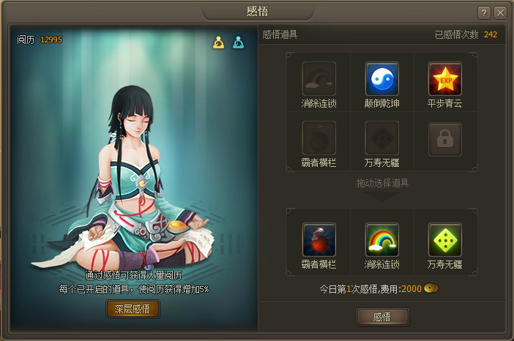Click the locked item slot padlock

click(x=445, y=139)
